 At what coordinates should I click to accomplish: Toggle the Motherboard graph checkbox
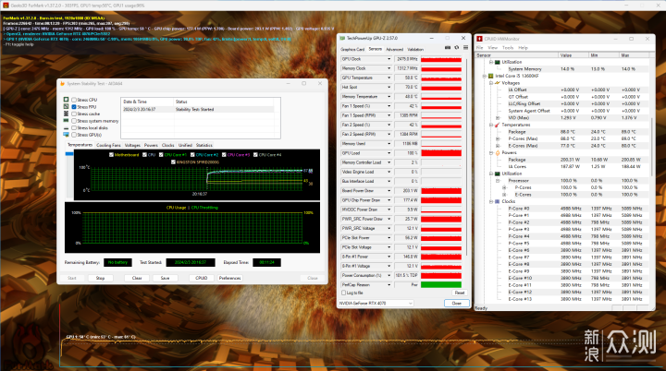(x=111, y=155)
